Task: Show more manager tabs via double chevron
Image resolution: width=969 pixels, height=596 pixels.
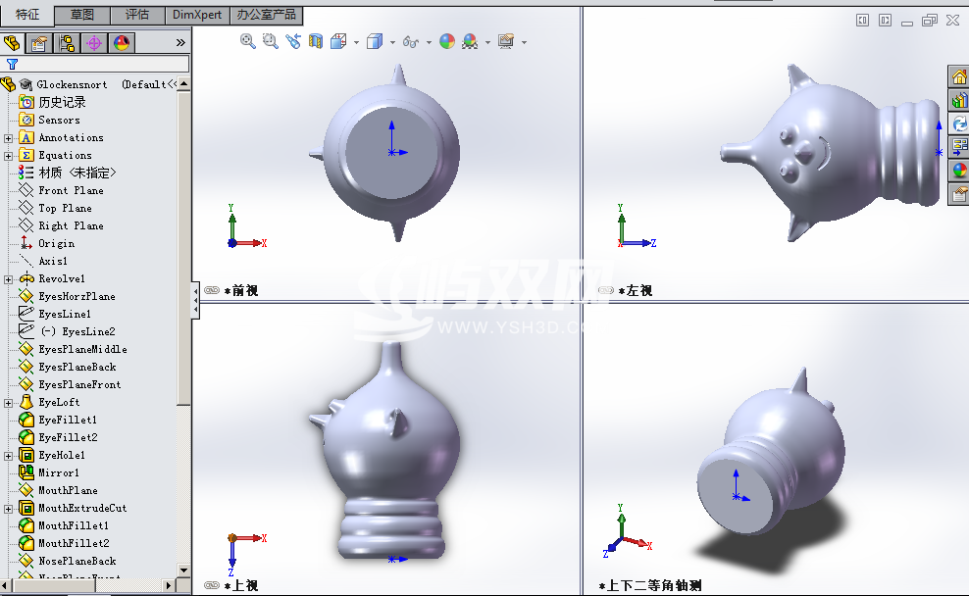Action: click(x=180, y=42)
